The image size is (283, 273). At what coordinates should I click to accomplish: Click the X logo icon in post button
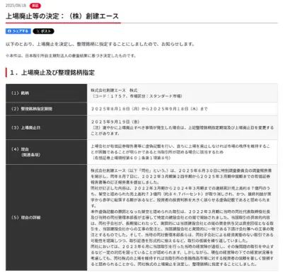pos(38,31)
